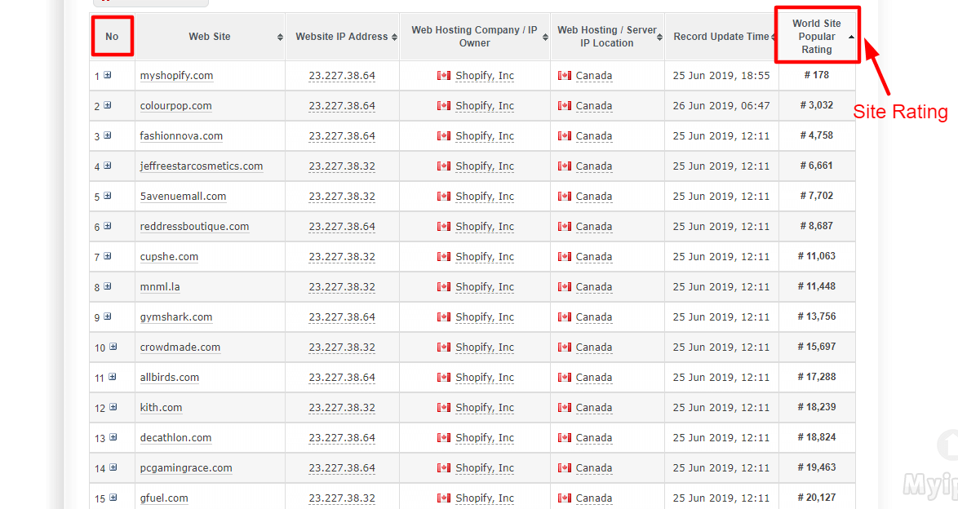
Task: Expand row 3 plus icon for fashionnova.com
Action: point(108,135)
